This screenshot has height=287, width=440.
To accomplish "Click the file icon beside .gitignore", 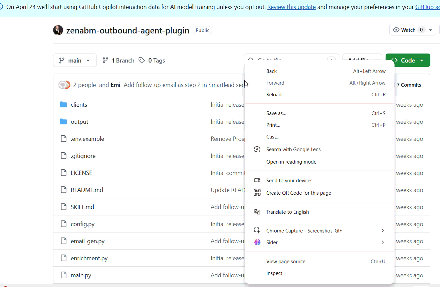I will point(63,156).
